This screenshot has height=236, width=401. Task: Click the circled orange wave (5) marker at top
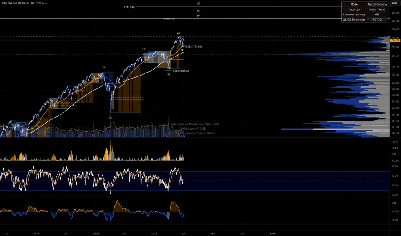[199, 3]
